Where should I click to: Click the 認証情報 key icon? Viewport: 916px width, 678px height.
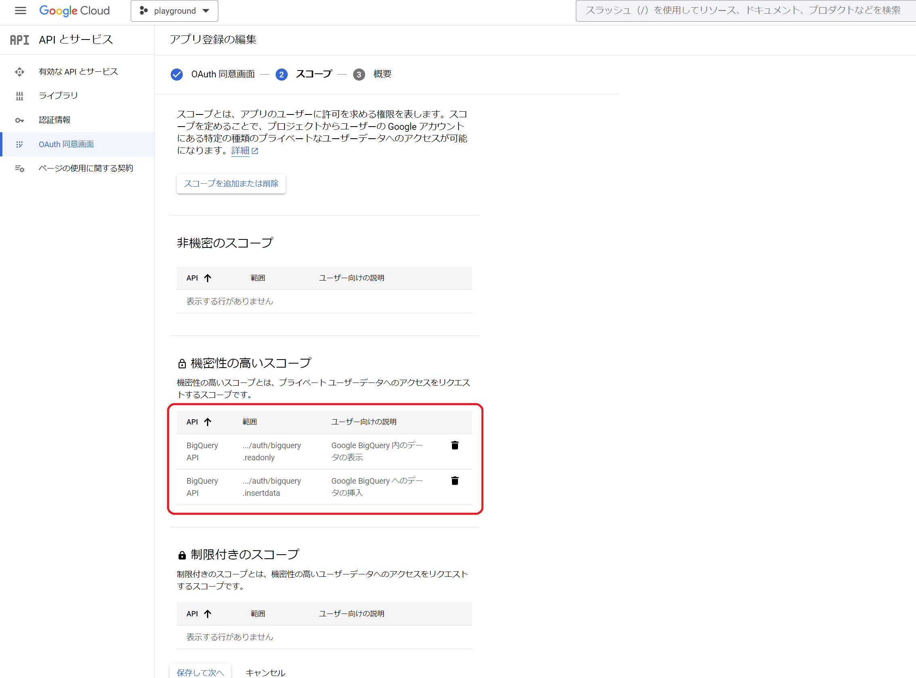(x=19, y=120)
